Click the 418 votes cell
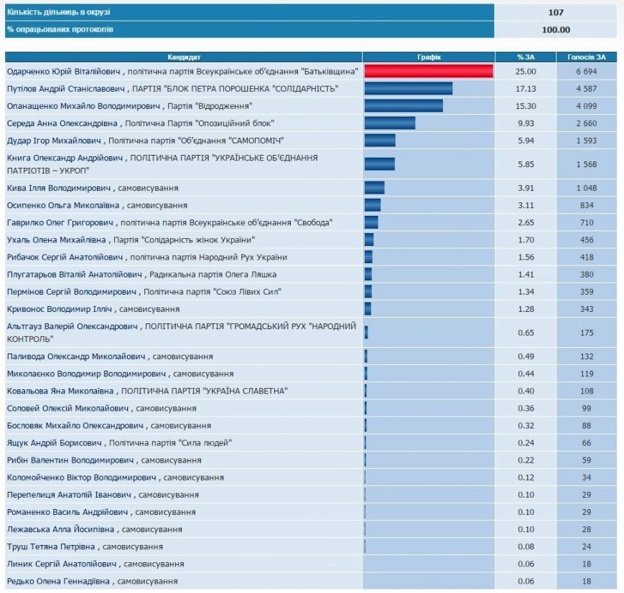This screenshot has width=624, height=593. point(587,257)
